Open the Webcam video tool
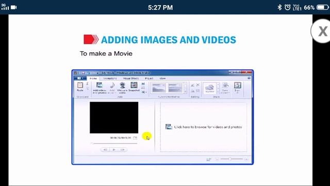This screenshot has width=330, height=186. coord(122,87)
